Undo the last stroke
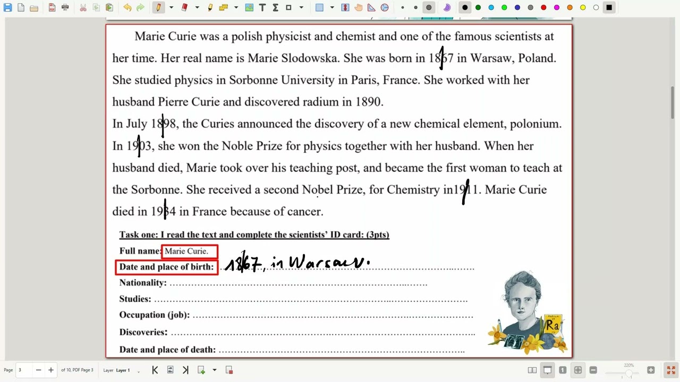The width and height of the screenshot is (680, 382). point(127,7)
